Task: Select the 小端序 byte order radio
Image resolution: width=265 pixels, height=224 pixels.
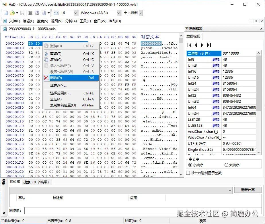Action: [x=190, y=165]
